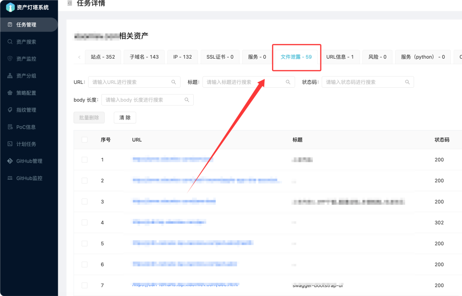The width and height of the screenshot is (462, 296).
Task: Open the blurred URL link in row 5
Action: (x=192, y=243)
